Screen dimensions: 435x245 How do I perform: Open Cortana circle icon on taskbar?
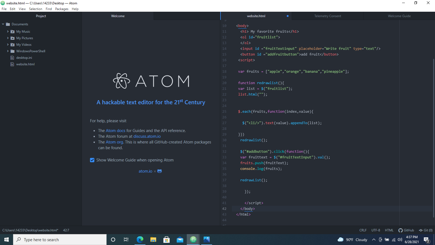click(113, 240)
